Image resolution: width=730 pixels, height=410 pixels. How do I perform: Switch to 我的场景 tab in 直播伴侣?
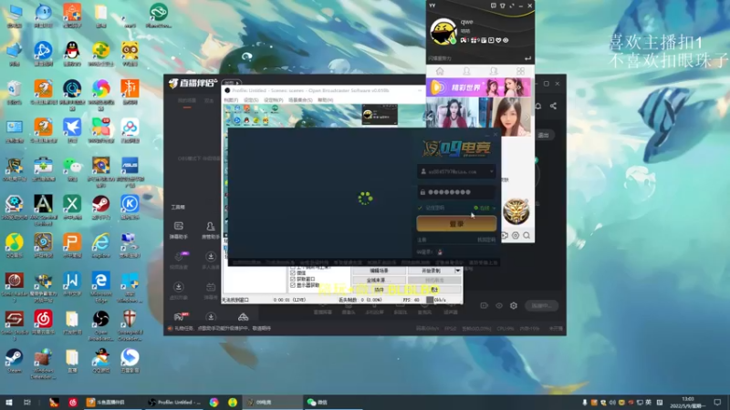pyautogui.click(x=187, y=101)
